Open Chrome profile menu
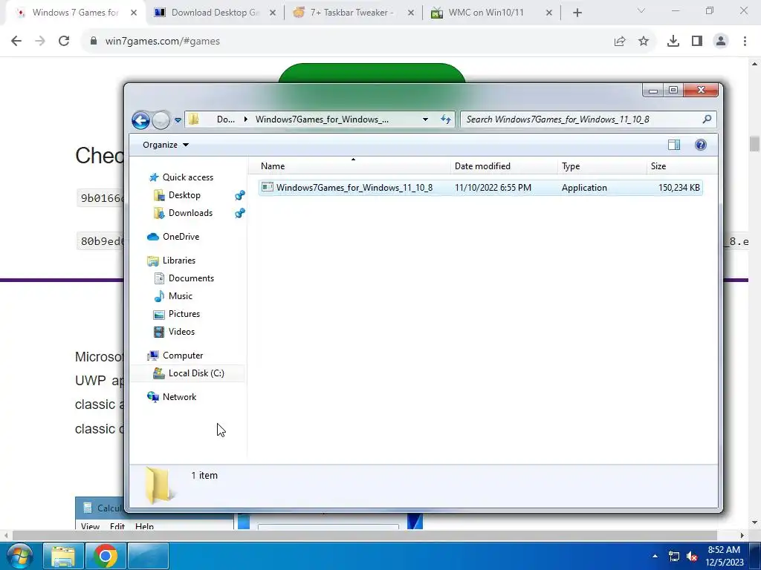Viewport: 761px width, 570px height. (721, 42)
